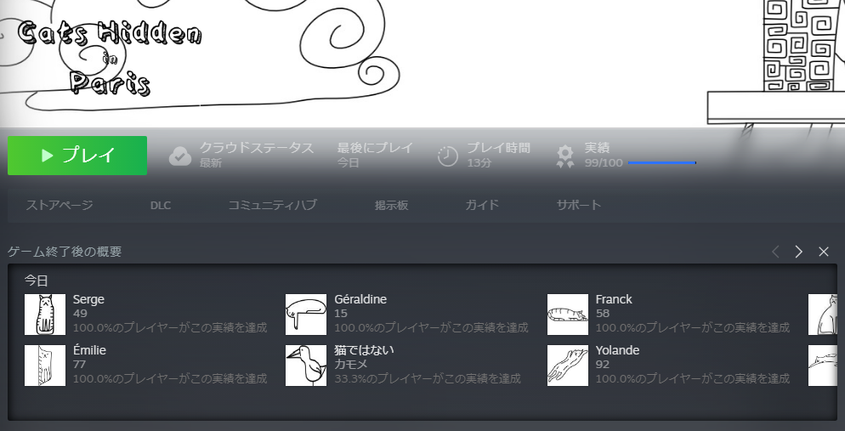Viewport: 845px width, 431px height.
Task: Open the サポート tab
Action: pos(579,205)
